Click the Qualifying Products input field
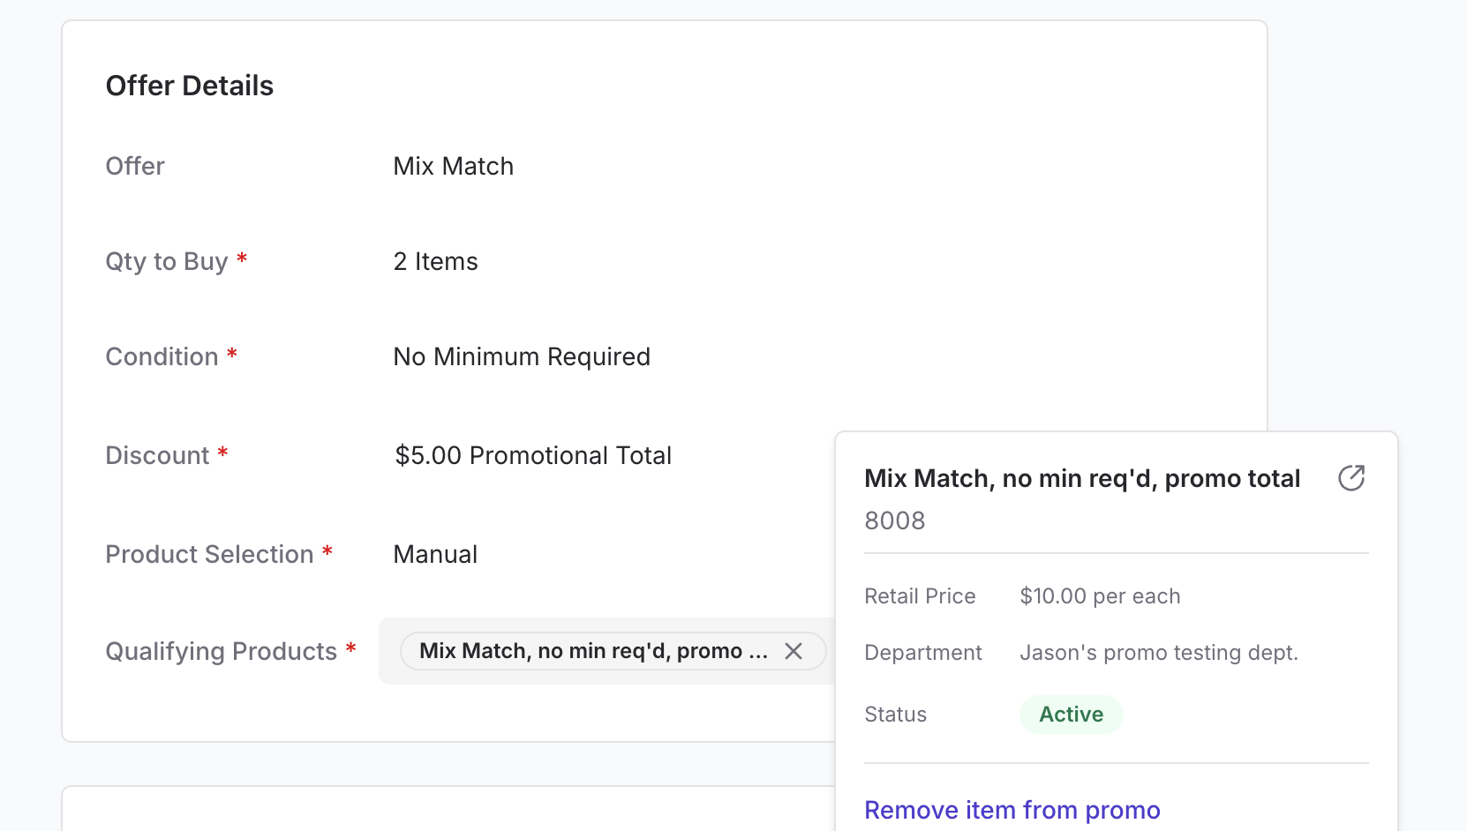Screen dimensions: 1467x831 click(x=607, y=651)
